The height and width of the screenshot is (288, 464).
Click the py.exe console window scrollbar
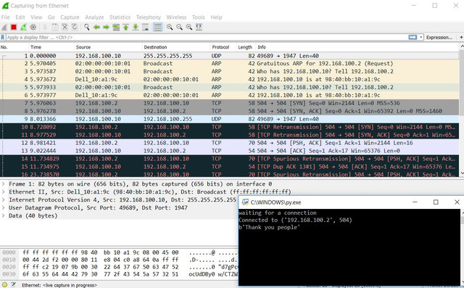pos(462,247)
